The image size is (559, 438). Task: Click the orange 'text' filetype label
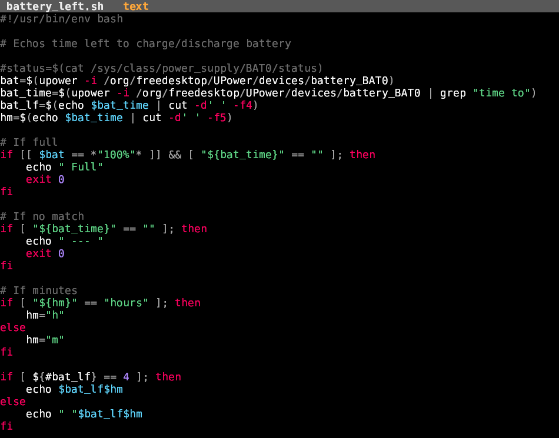136,6
